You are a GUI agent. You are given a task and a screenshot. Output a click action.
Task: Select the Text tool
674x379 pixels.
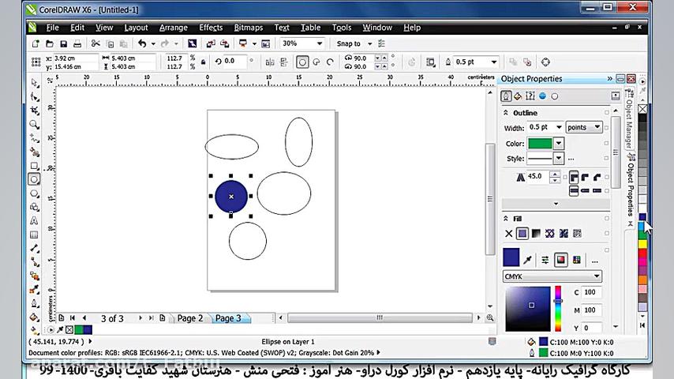coord(35,221)
